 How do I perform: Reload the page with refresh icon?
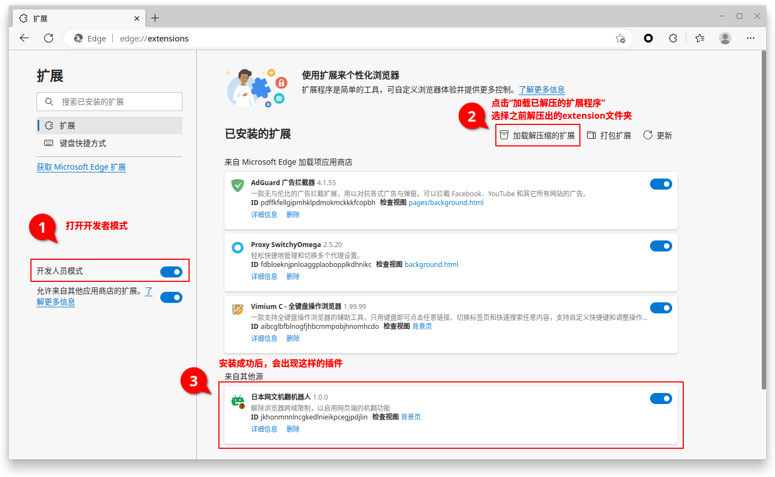coord(49,38)
